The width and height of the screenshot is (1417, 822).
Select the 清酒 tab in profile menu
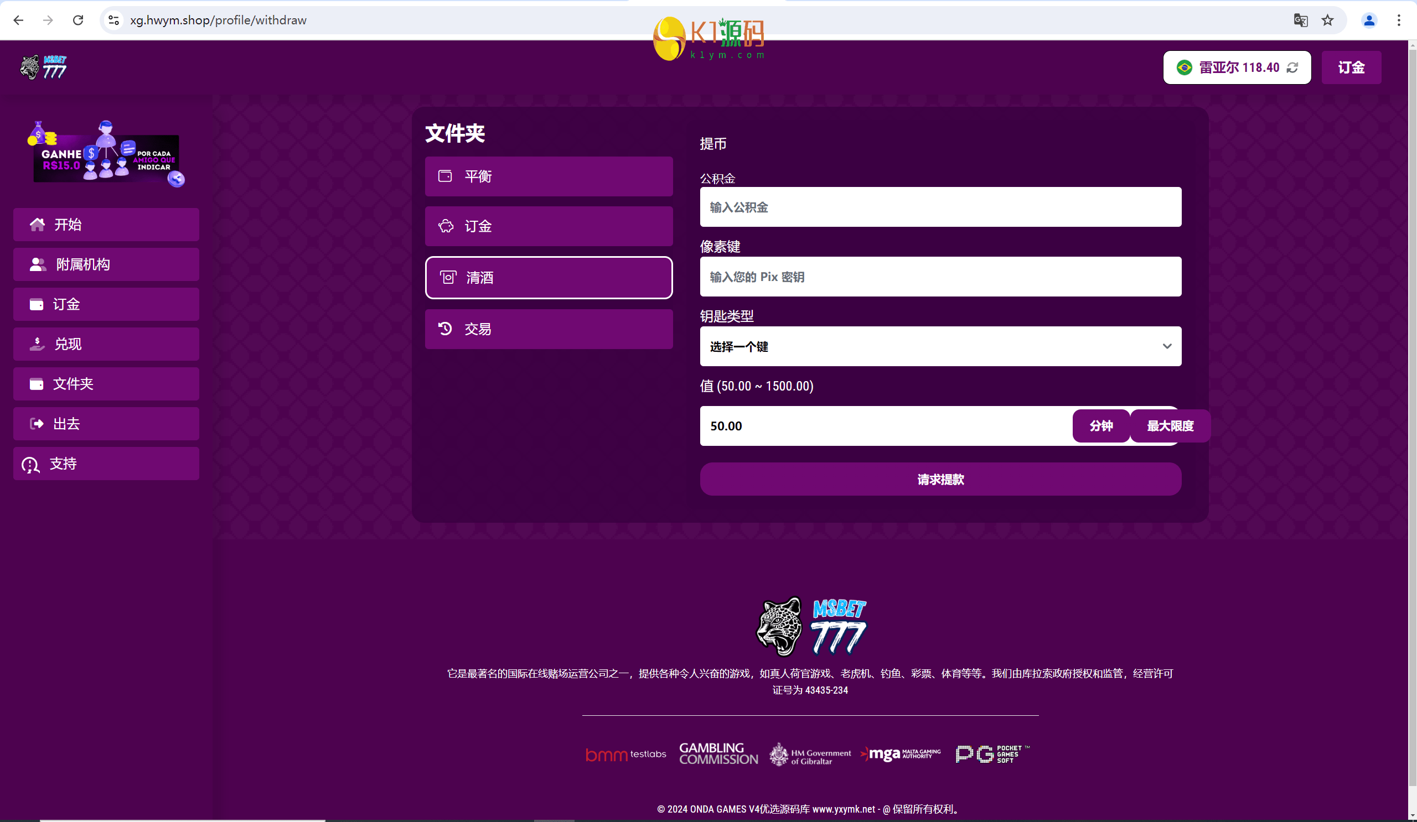(548, 278)
